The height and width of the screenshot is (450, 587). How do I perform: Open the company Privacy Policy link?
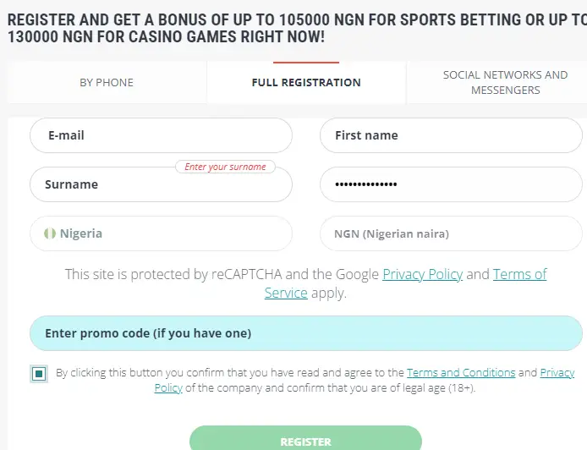pyautogui.click(x=557, y=373)
